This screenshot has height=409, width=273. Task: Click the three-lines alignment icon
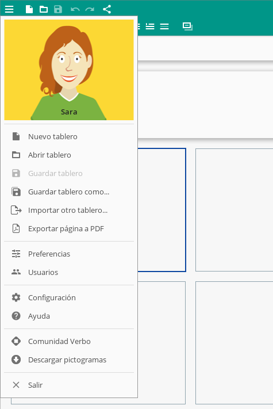(164, 26)
